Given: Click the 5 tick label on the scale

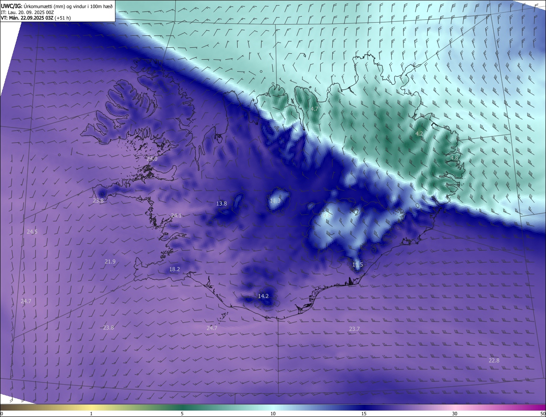Looking at the screenshot, I should (182, 414).
